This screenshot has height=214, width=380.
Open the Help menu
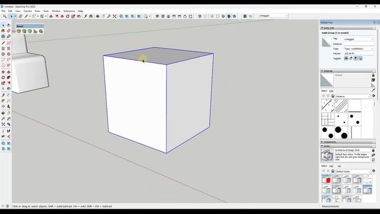(80, 11)
